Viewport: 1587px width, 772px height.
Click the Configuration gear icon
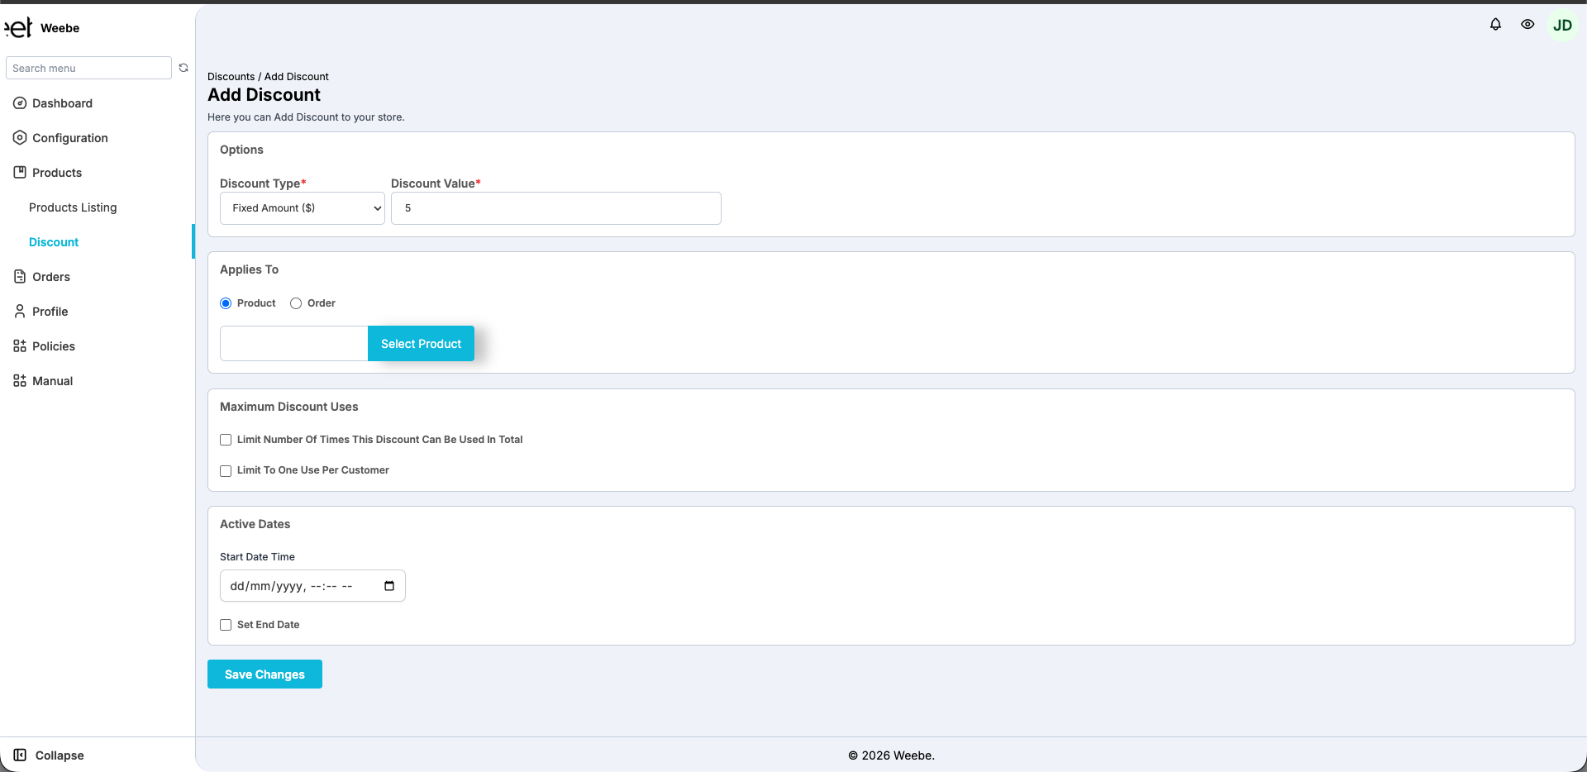click(x=19, y=137)
